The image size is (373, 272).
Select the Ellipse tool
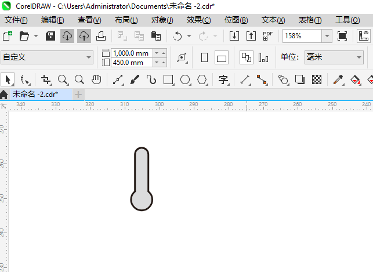[x=185, y=79]
